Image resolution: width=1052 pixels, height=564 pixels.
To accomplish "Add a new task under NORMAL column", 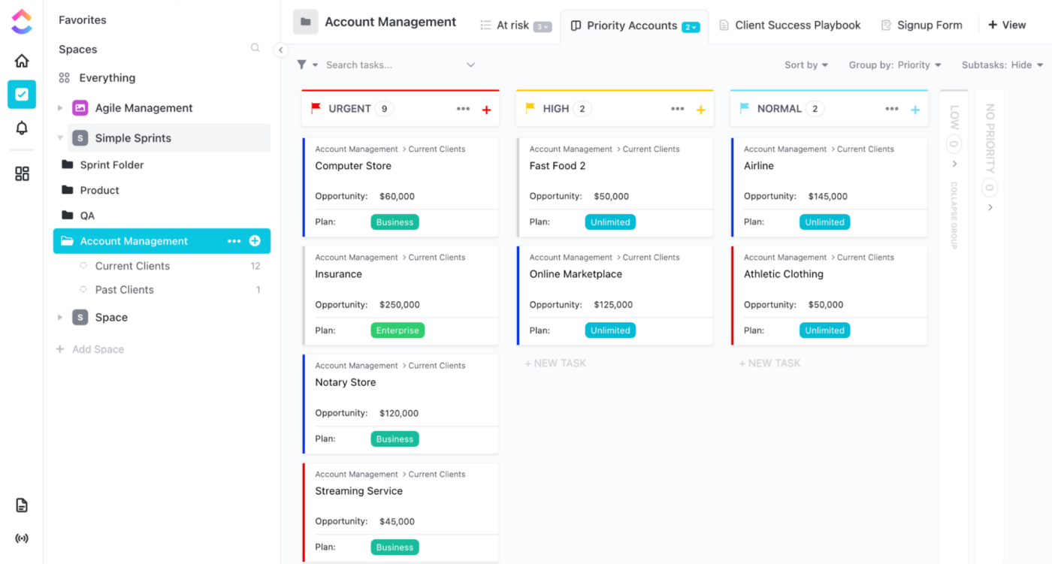I will click(769, 363).
